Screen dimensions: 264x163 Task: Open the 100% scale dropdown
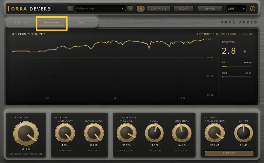click(236, 8)
